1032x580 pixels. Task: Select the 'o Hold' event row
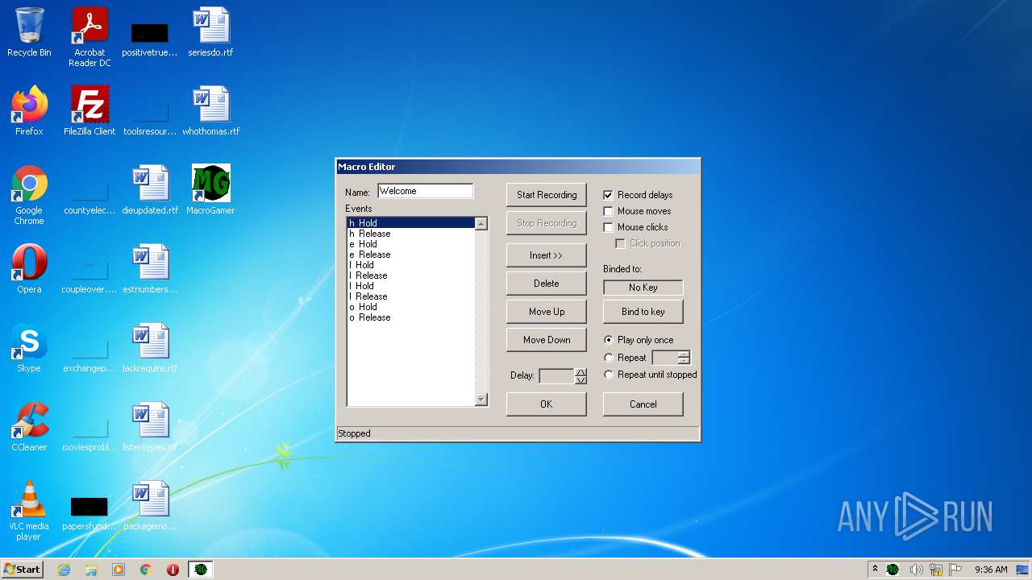(x=410, y=307)
